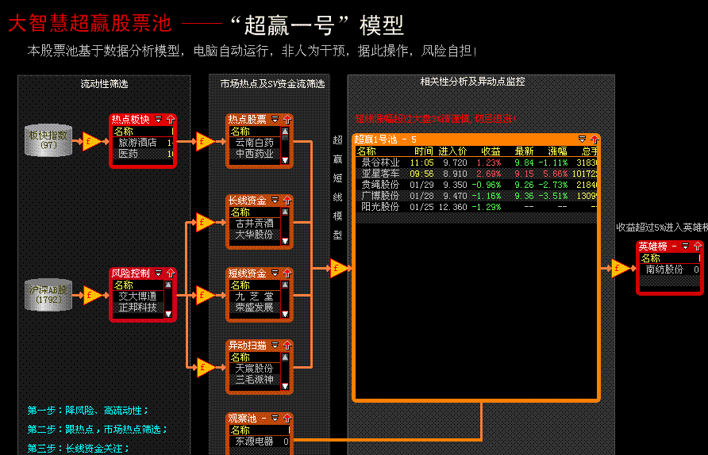Select 古井贡酒 in 长线资金 list
The image size is (708, 455).
(x=255, y=224)
